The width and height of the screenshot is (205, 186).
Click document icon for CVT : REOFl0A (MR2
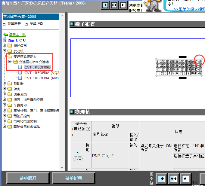[x=20, y=78]
